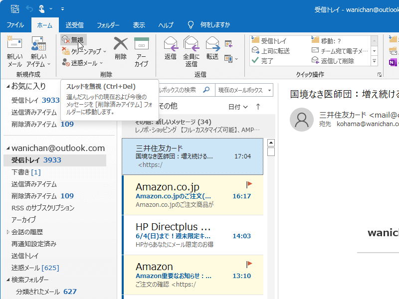Click the Archive (アーカイブ) icon
Image resolution: width=399 pixels, height=299 pixels.
click(x=142, y=43)
